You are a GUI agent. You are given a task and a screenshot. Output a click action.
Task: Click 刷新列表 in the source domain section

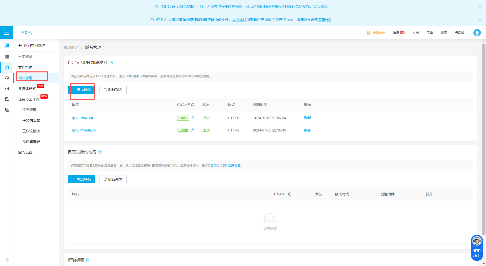[x=113, y=179]
